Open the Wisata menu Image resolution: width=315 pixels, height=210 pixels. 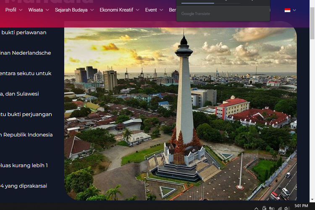pyautogui.click(x=36, y=10)
